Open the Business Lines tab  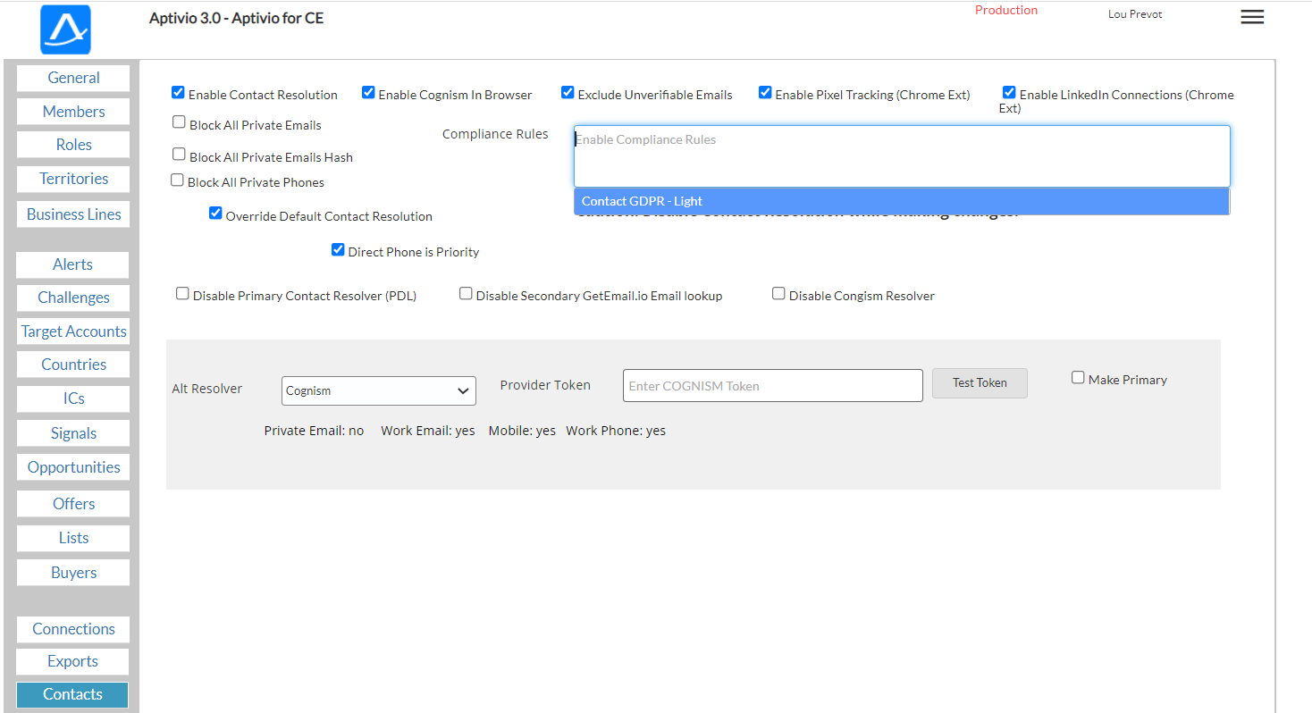73,214
